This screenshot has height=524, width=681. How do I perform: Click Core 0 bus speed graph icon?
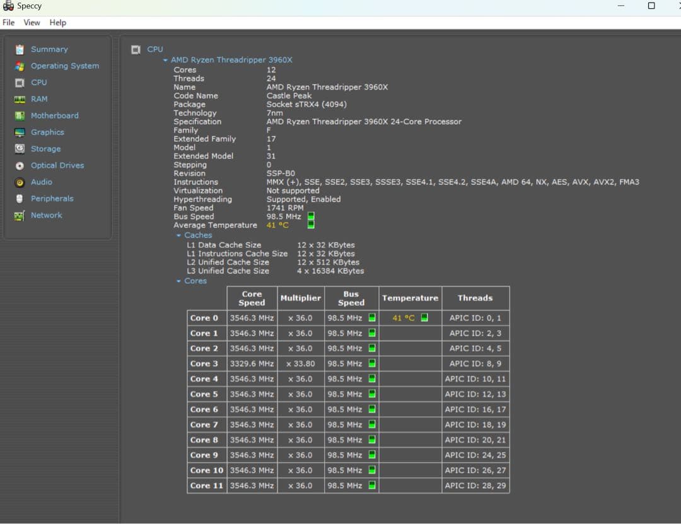pyautogui.click(x=372, y=318)
